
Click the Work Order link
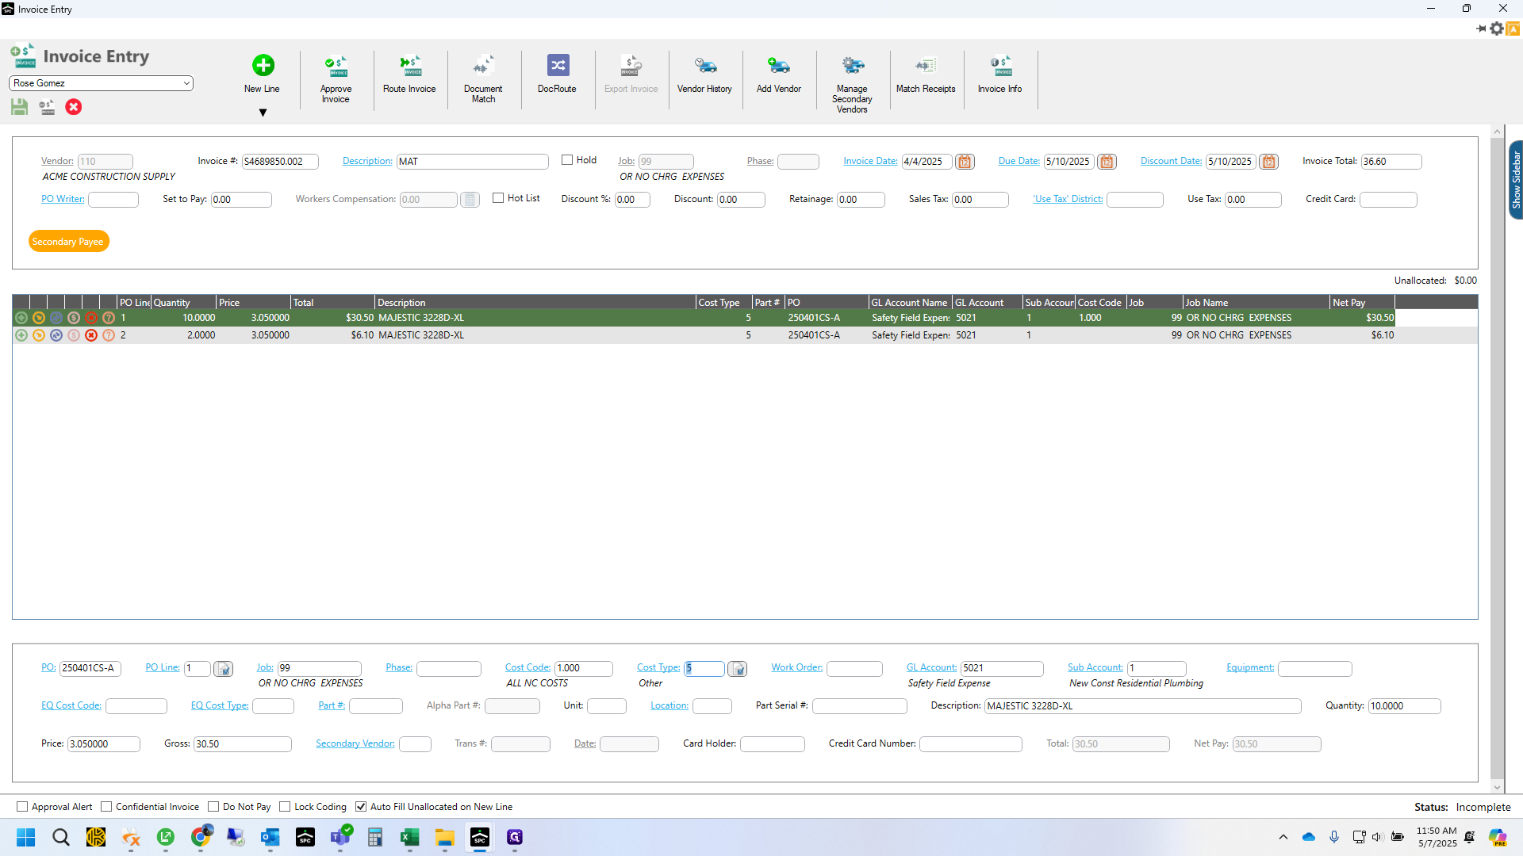[x=796, y=667]
